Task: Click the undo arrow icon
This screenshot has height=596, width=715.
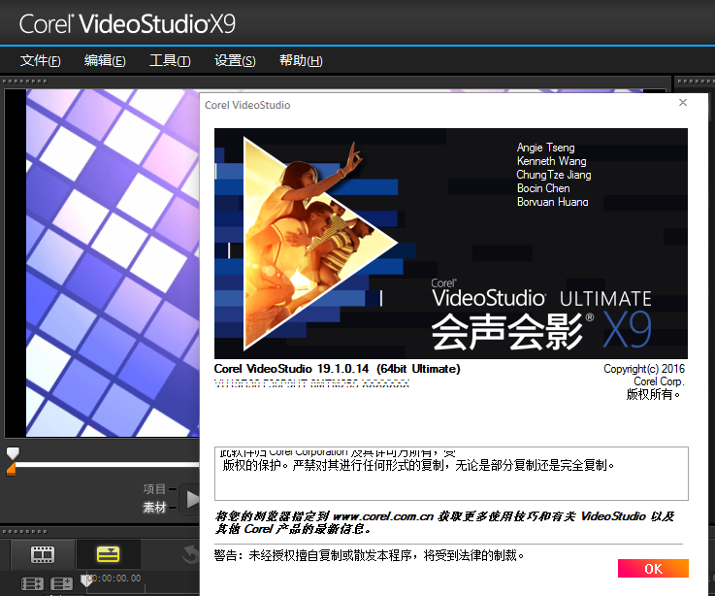Action: (190, 554)
